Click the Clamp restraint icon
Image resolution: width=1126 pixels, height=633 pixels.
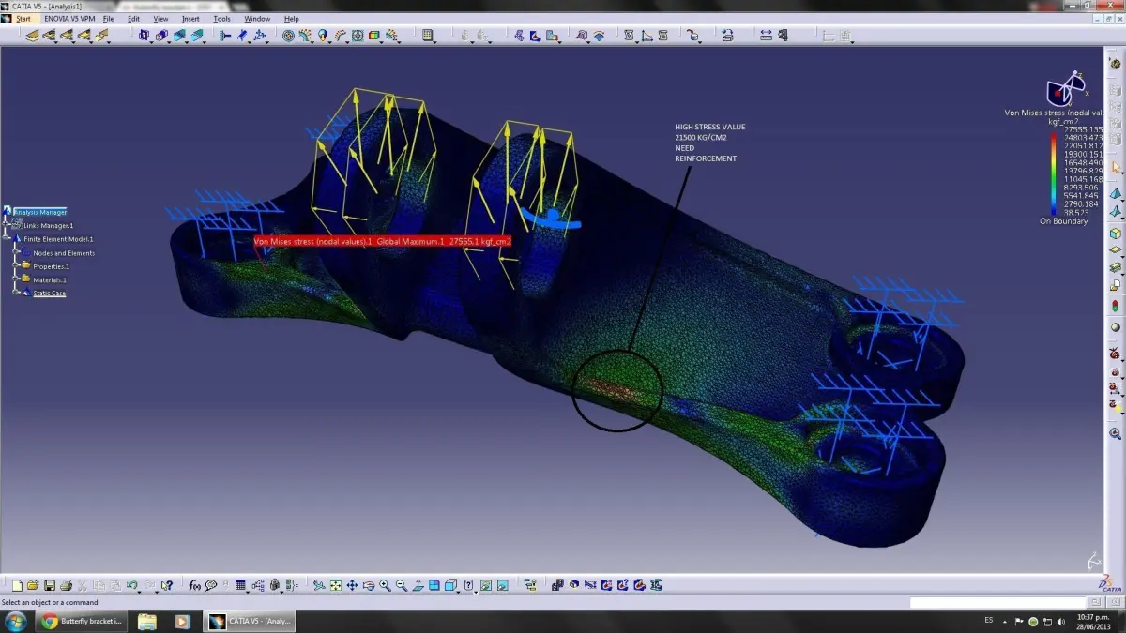pos(225,36)
